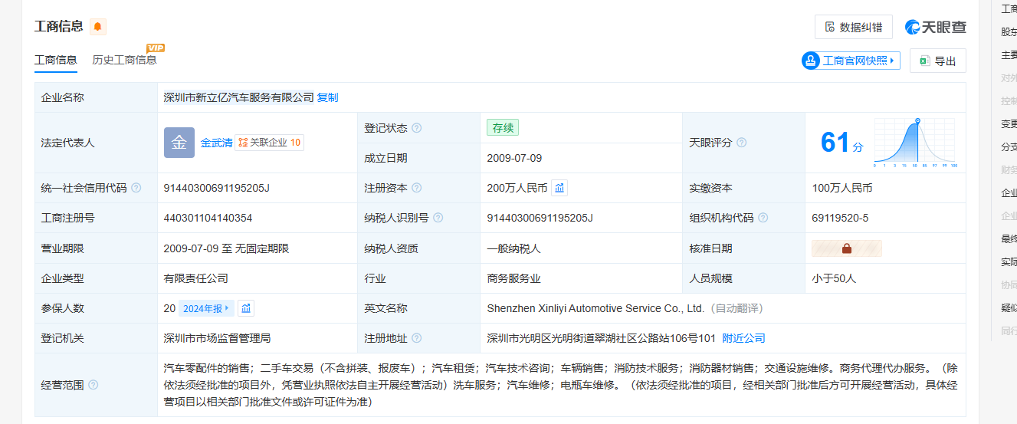Viewport: 1017px width, 424px height.
Task: Click 实际 item in right sidebar
Action: tap(1009, 261)
